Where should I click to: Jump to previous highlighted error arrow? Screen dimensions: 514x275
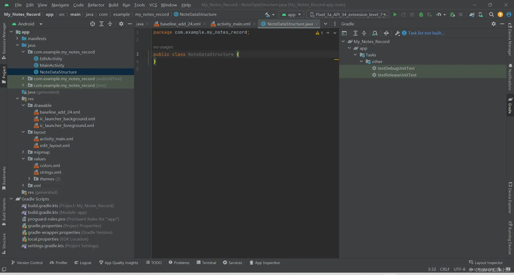click(328, 33)
